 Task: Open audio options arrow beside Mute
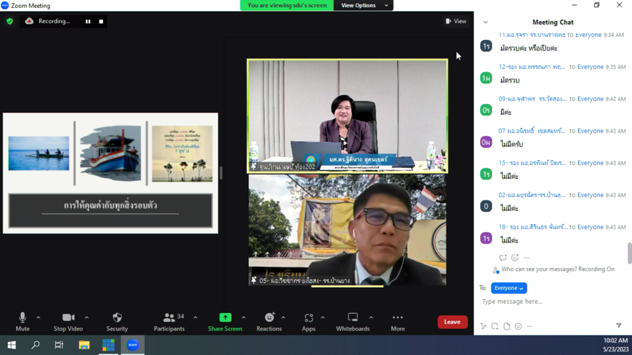[x=38, y=318]
